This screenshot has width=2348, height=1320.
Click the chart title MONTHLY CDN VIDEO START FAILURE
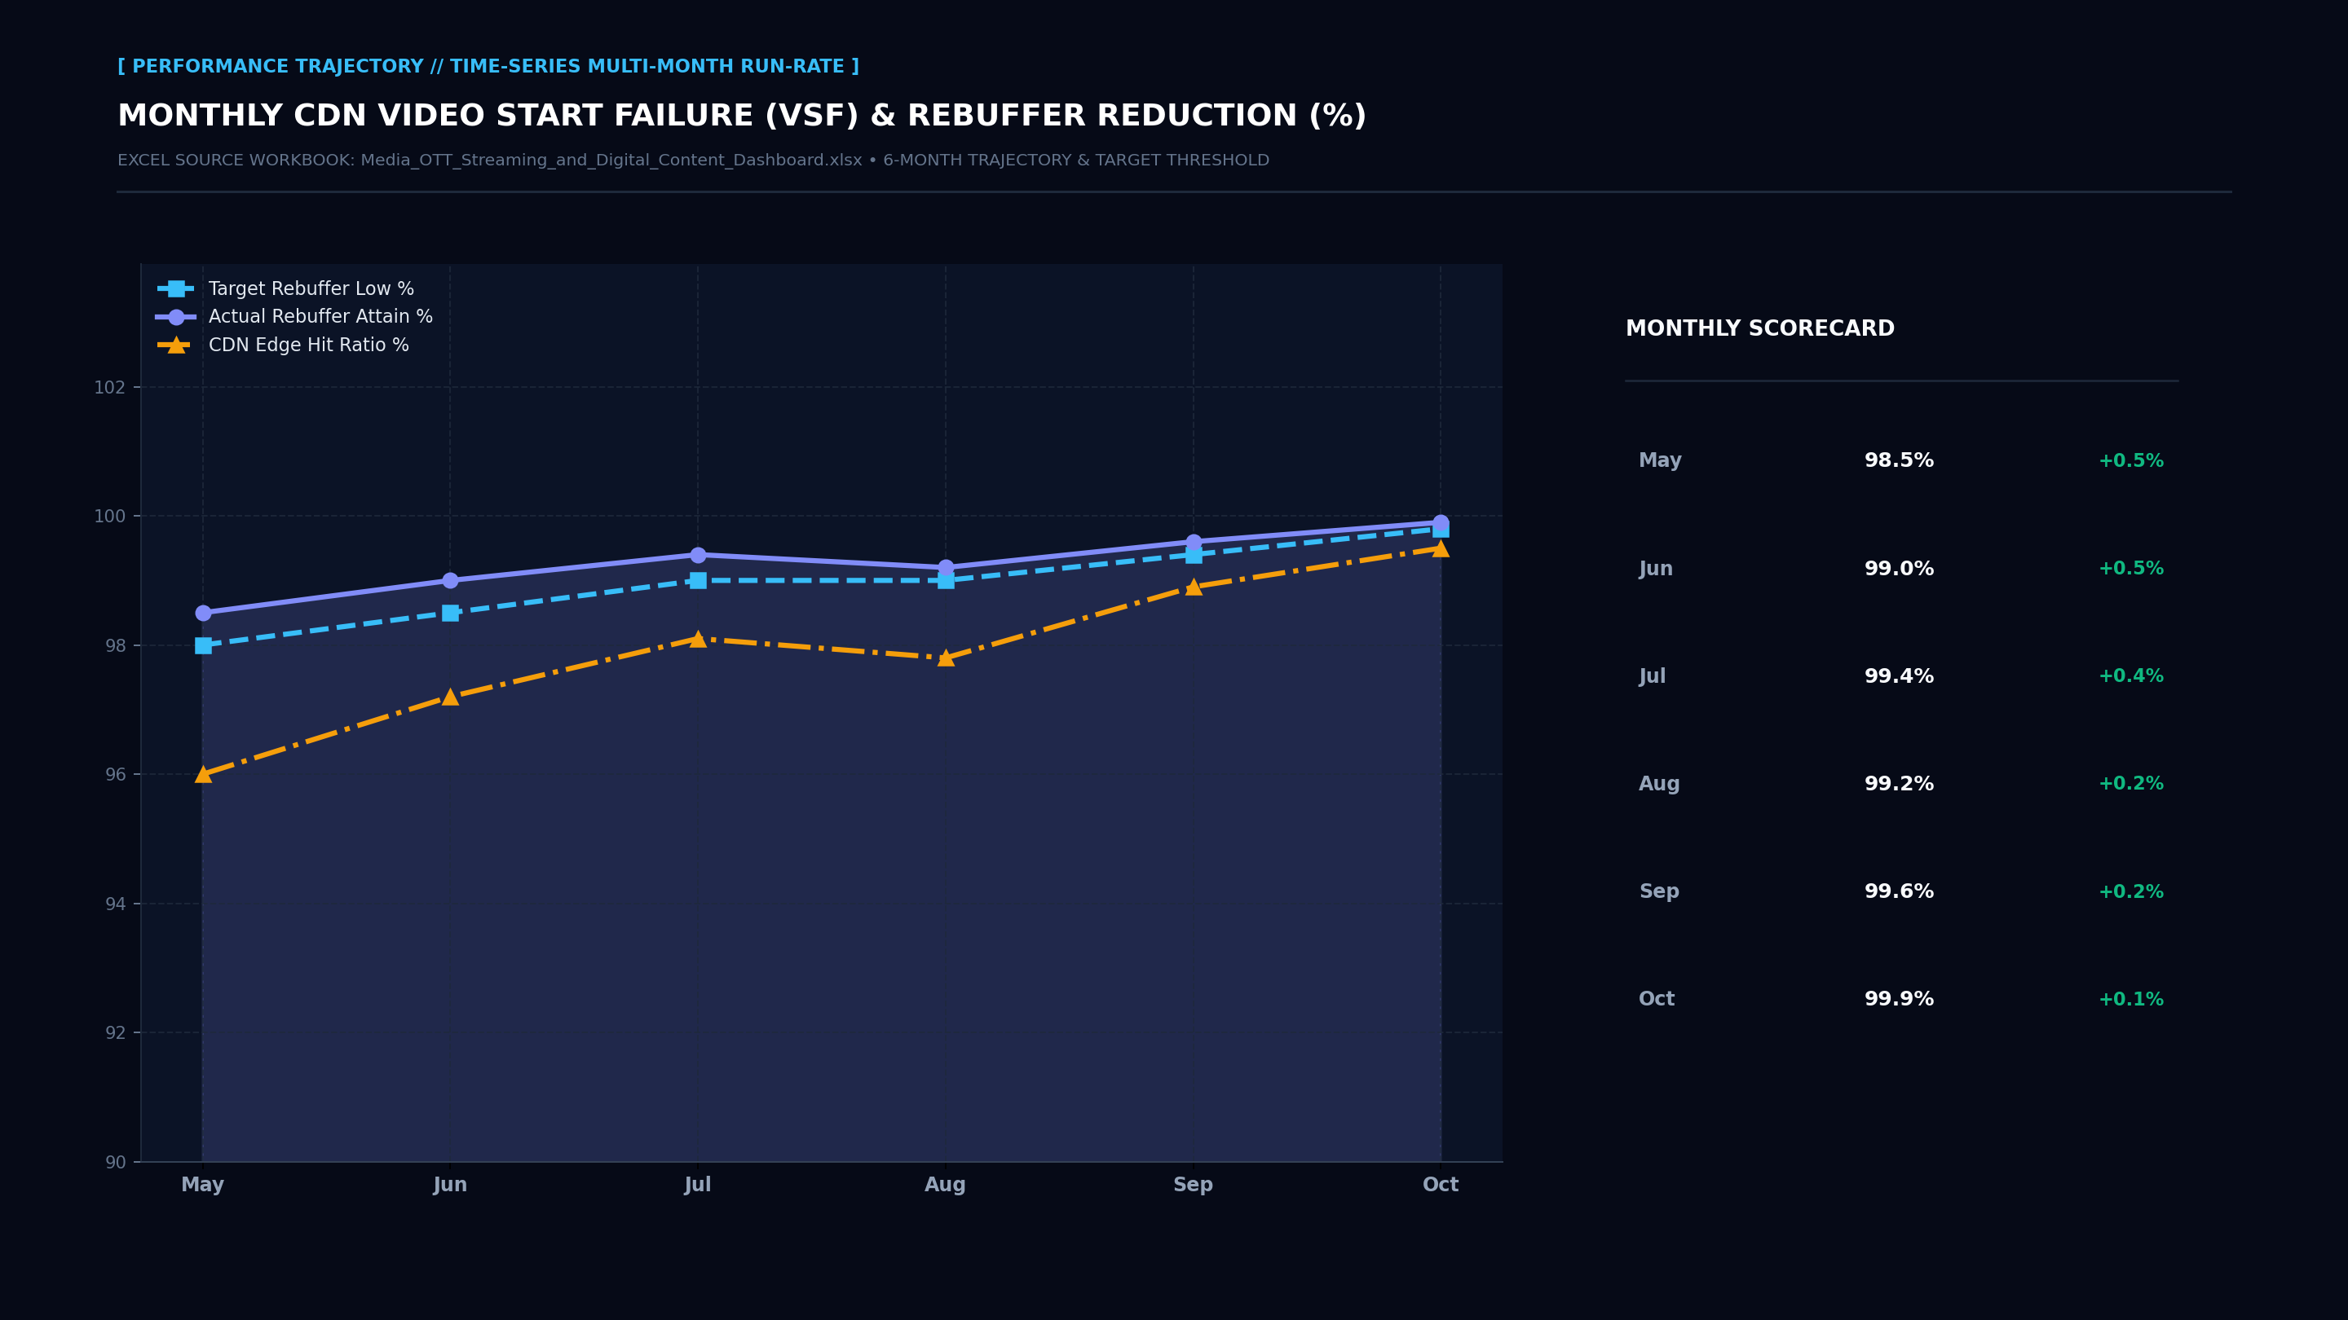tap(742, 117)
